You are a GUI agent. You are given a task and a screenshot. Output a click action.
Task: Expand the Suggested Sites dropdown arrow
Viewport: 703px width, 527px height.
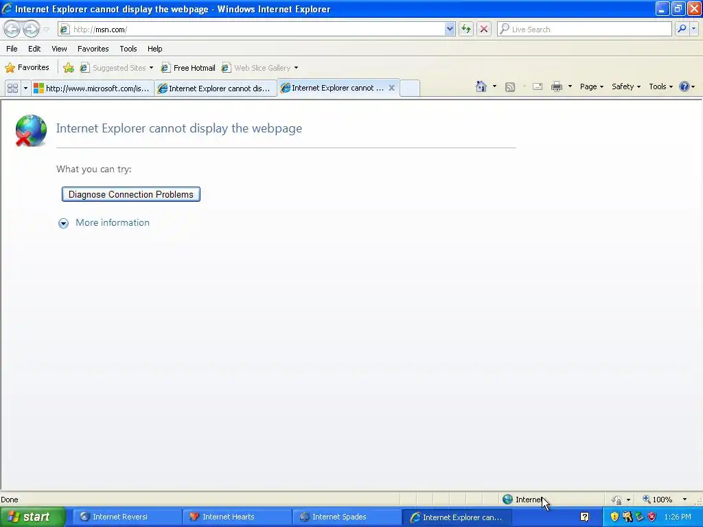[151, 68]
